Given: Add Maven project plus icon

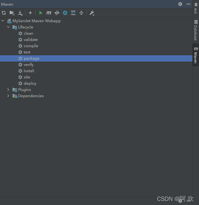Looking at the screenshot, I should tap(30, 13).
